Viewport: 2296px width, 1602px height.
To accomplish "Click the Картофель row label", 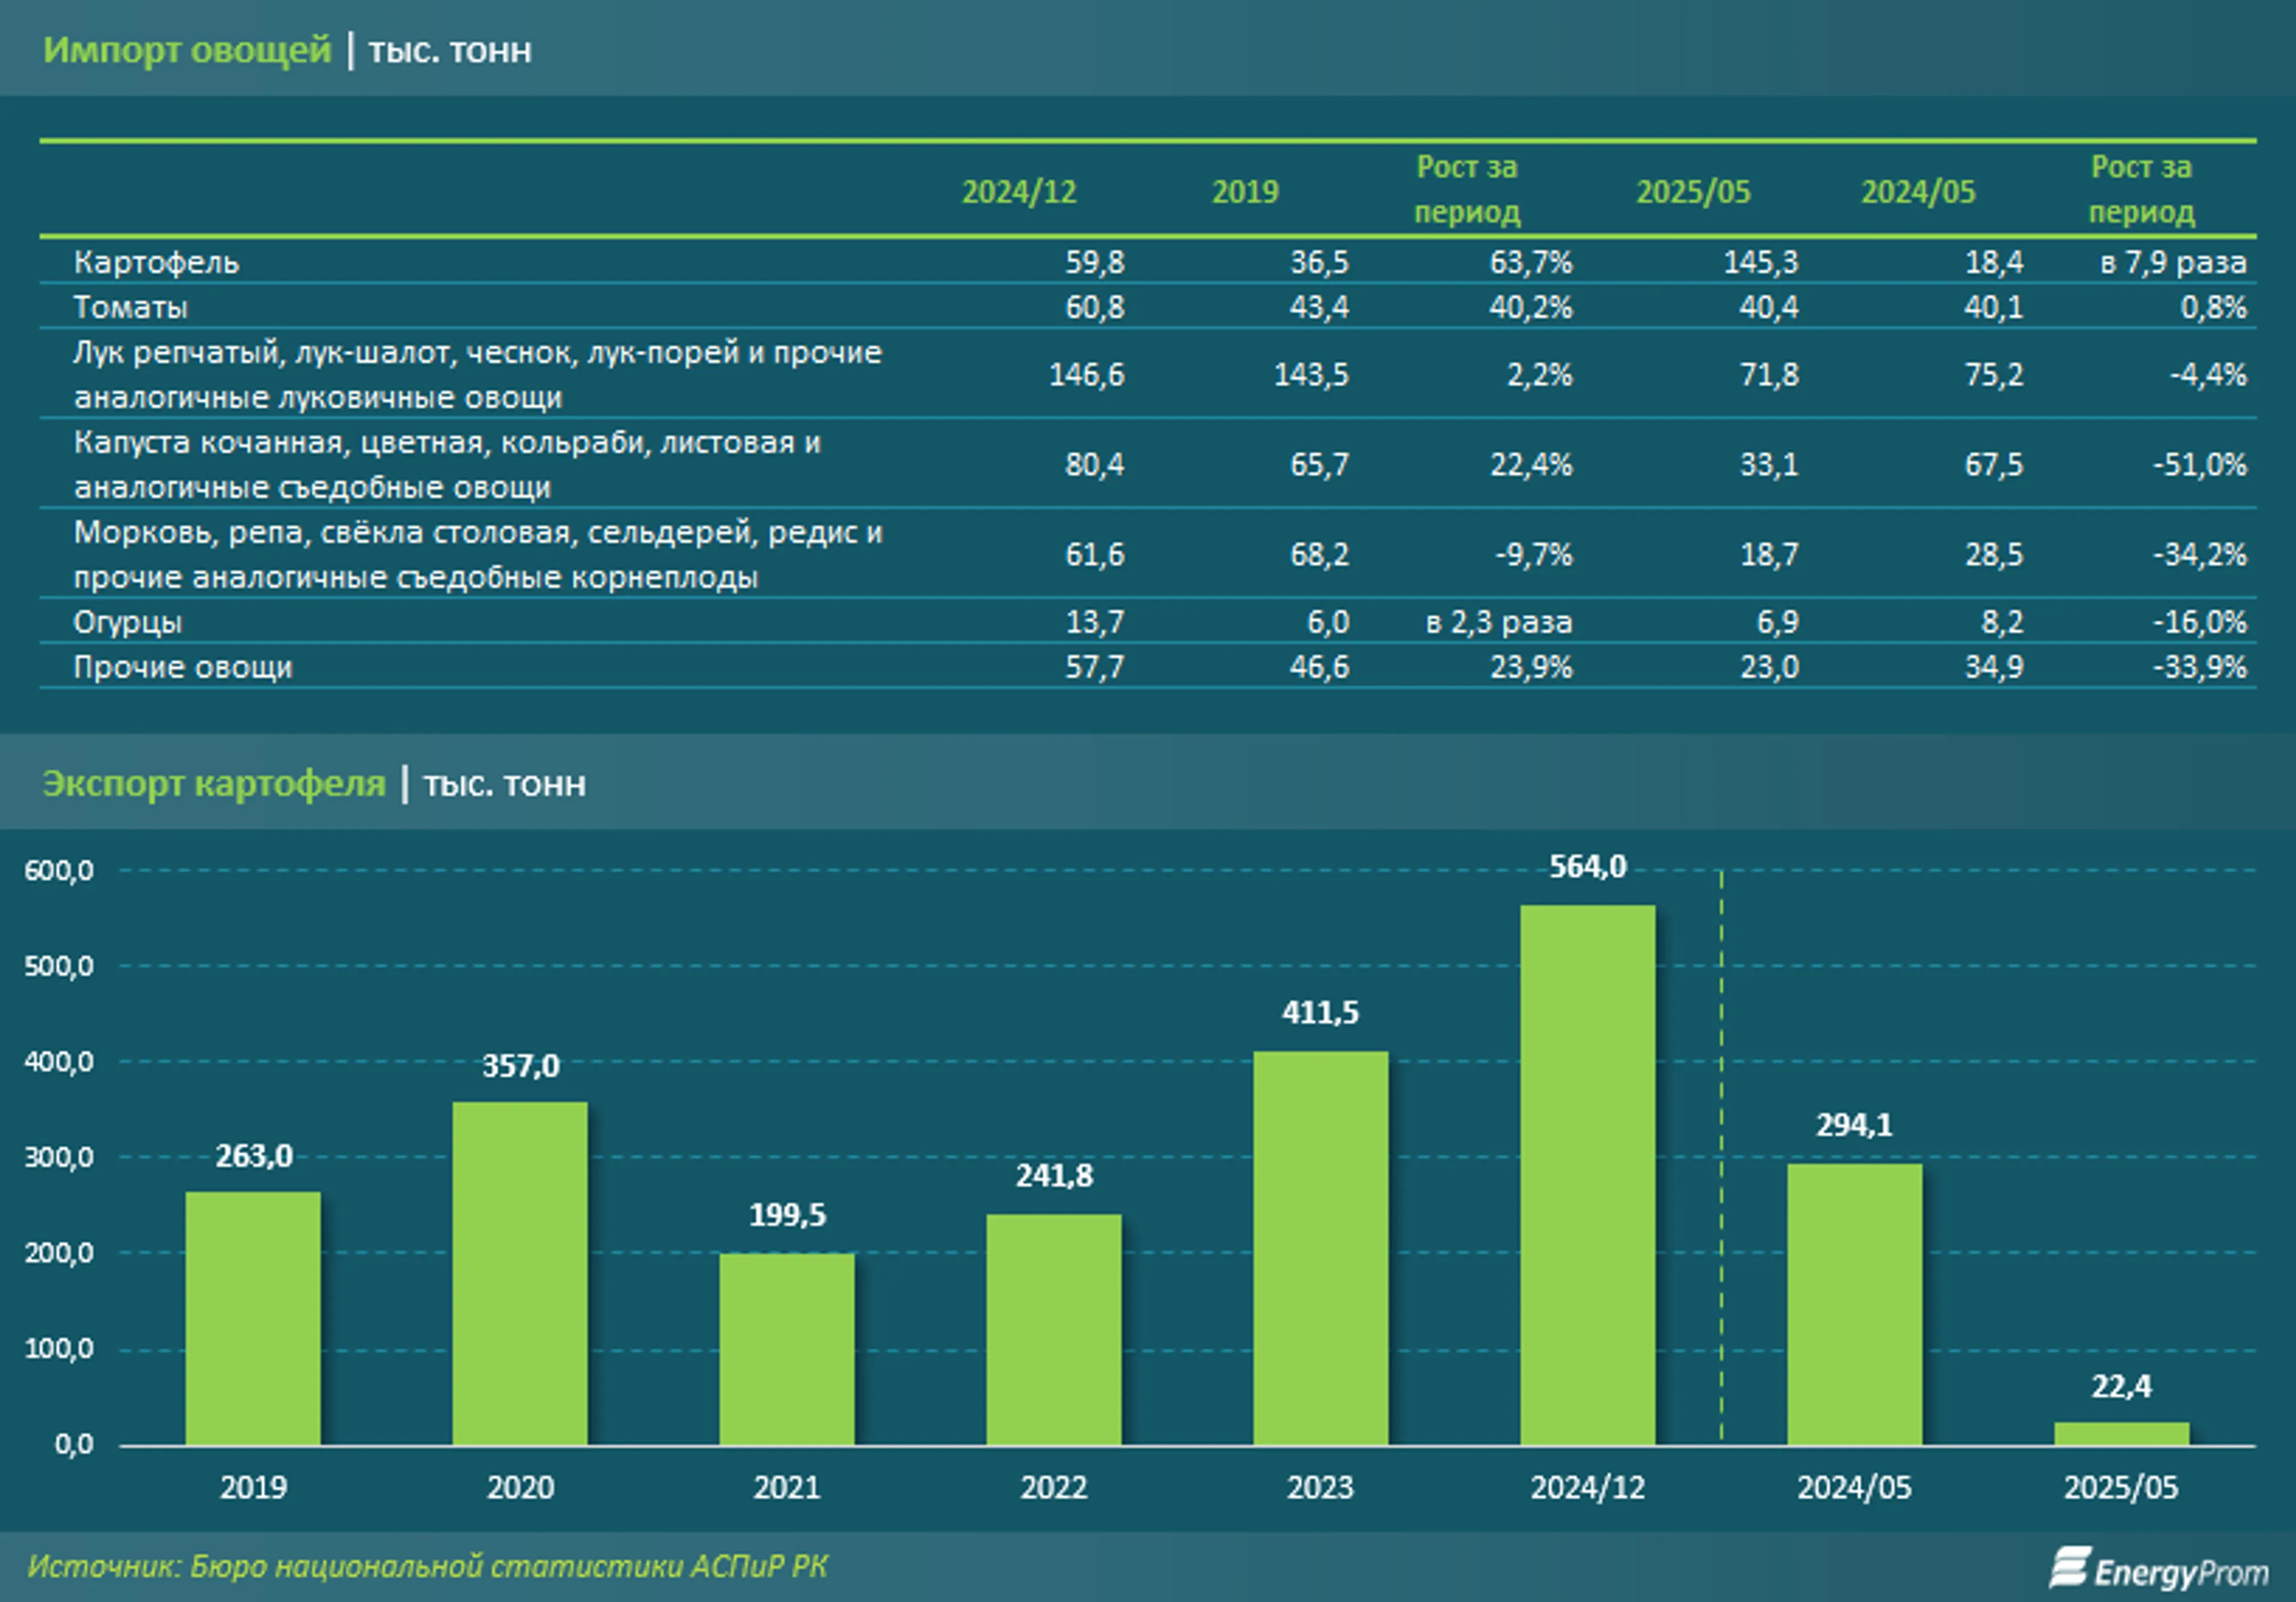I will 156,262.
